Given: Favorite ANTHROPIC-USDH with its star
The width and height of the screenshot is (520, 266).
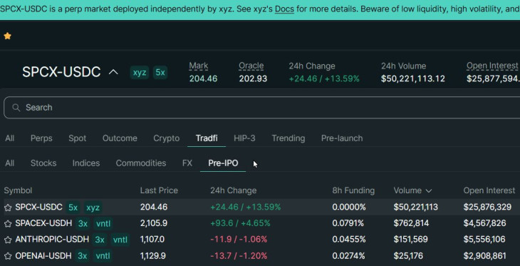Looking at the screenshot, I should tap(8, 240).
